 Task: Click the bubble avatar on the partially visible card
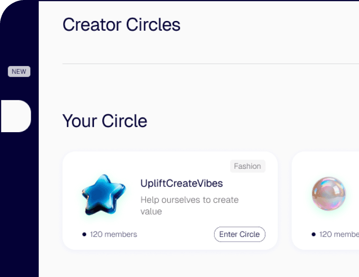click(330, 194)
